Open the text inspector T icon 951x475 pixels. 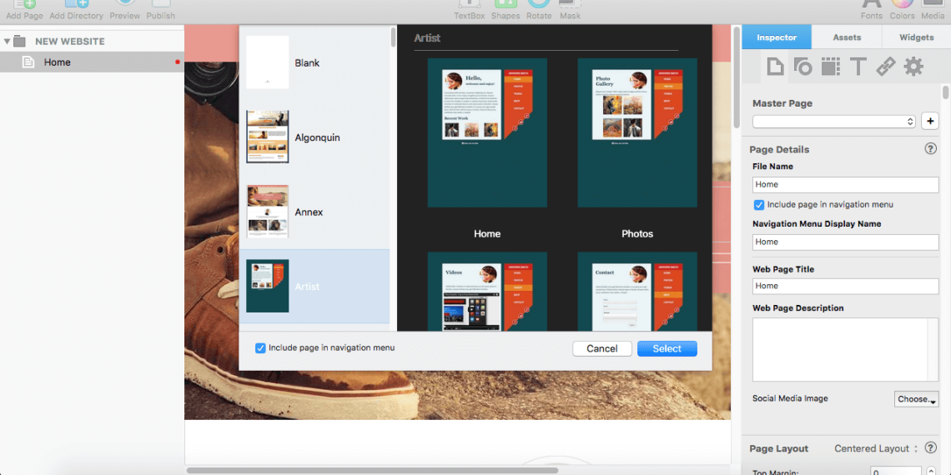coord(858,67)
